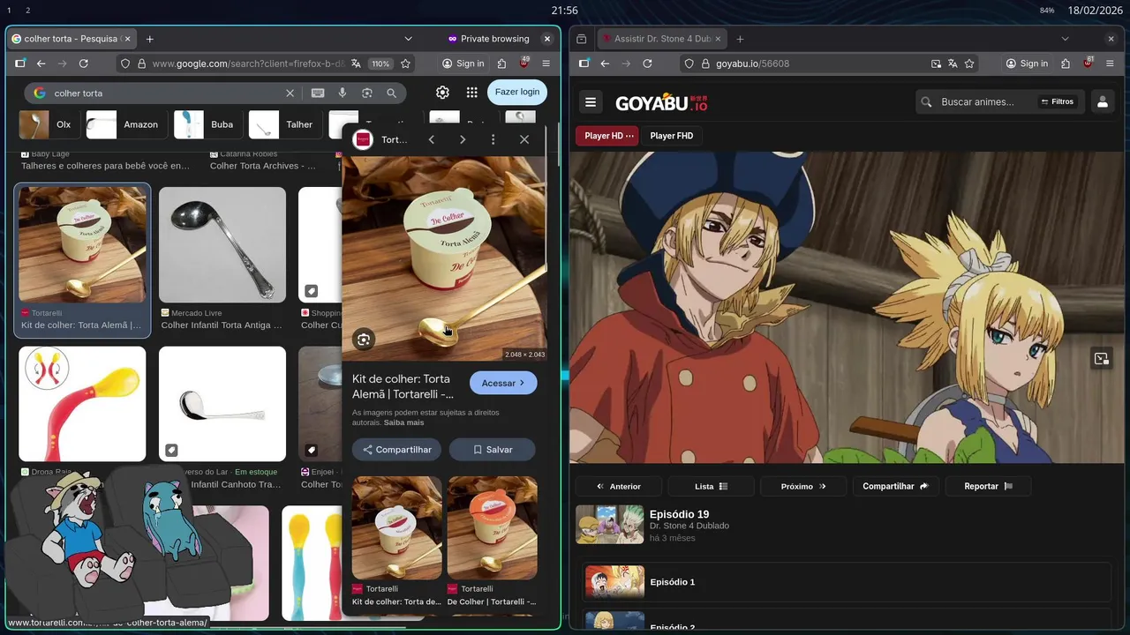Search inside preview image with Lens
The width and height of the screenshot is (1130, 635).
click(x=364, y=340)
